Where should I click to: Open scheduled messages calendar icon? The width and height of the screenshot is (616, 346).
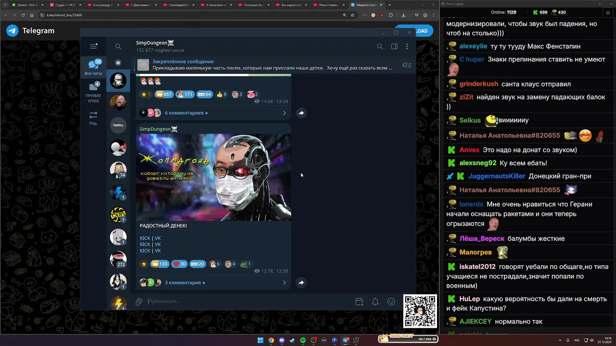coord(359,302)
